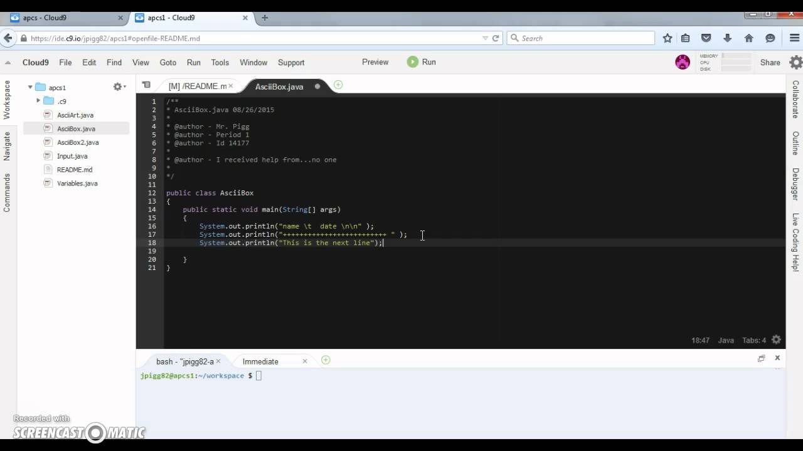Save page to Pocket icon
This screenshot has width=803, height=451.
click(x=706, y=38)
